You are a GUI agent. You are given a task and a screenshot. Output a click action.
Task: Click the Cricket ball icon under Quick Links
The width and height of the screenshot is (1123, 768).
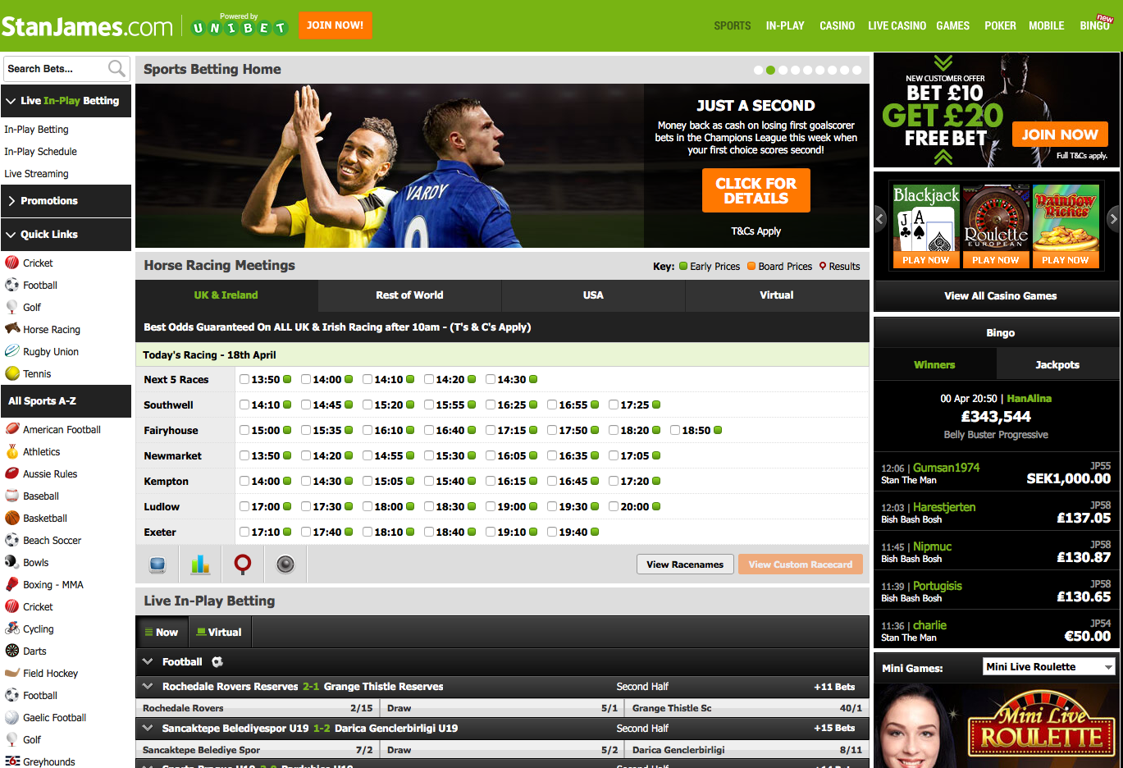(x=11, y=263)
